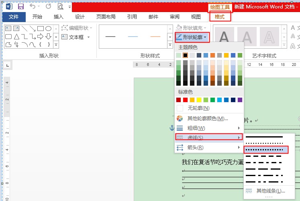Select the oval shape in shapes gallery
The width and height of the screenshot is (300, 201).
48,29
